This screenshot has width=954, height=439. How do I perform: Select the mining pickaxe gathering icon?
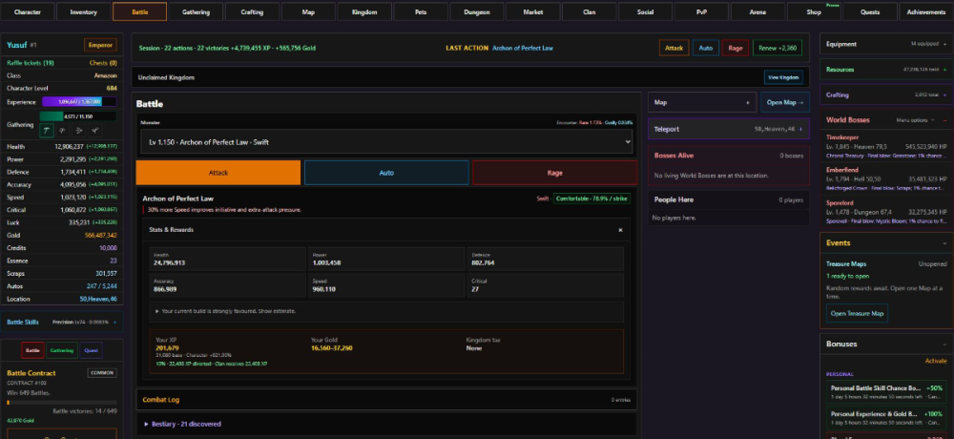[x=46, y=131]
